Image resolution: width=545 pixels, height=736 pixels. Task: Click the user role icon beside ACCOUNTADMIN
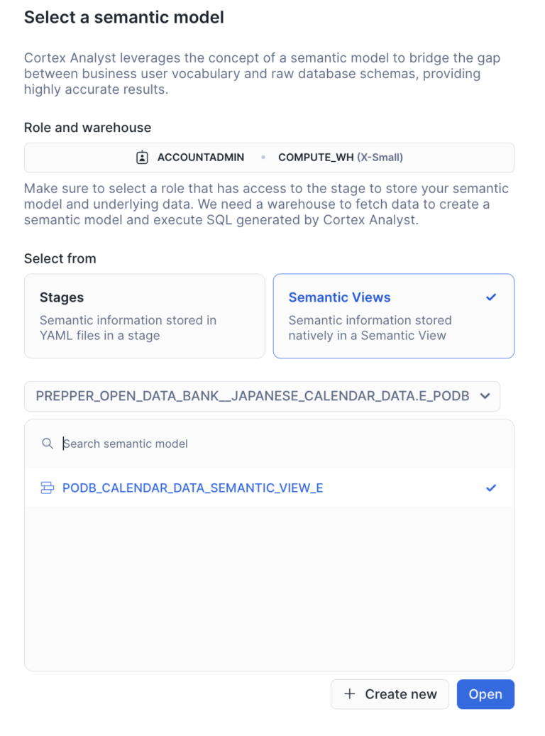point(143,158)
